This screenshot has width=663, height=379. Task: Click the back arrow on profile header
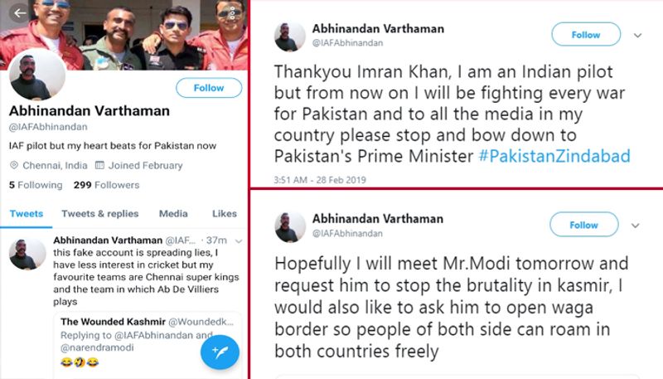pyautogui.click(x=20, y=13)
